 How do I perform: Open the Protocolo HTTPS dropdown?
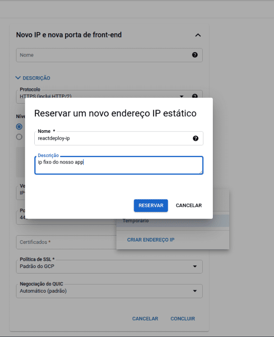[181, 96]
